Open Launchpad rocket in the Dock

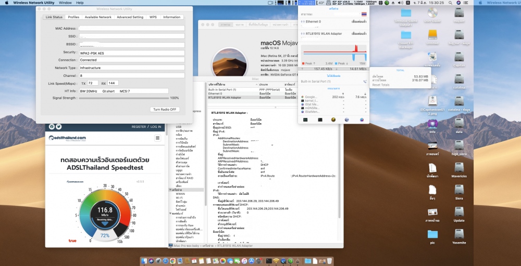coord(158,261)
